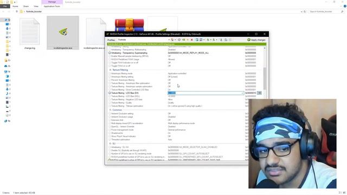Image resolution: width=347 pixels, height=195 pixels.
Task: Open the home icon dropdown arrow in toolbar
Action: (175, 40)
